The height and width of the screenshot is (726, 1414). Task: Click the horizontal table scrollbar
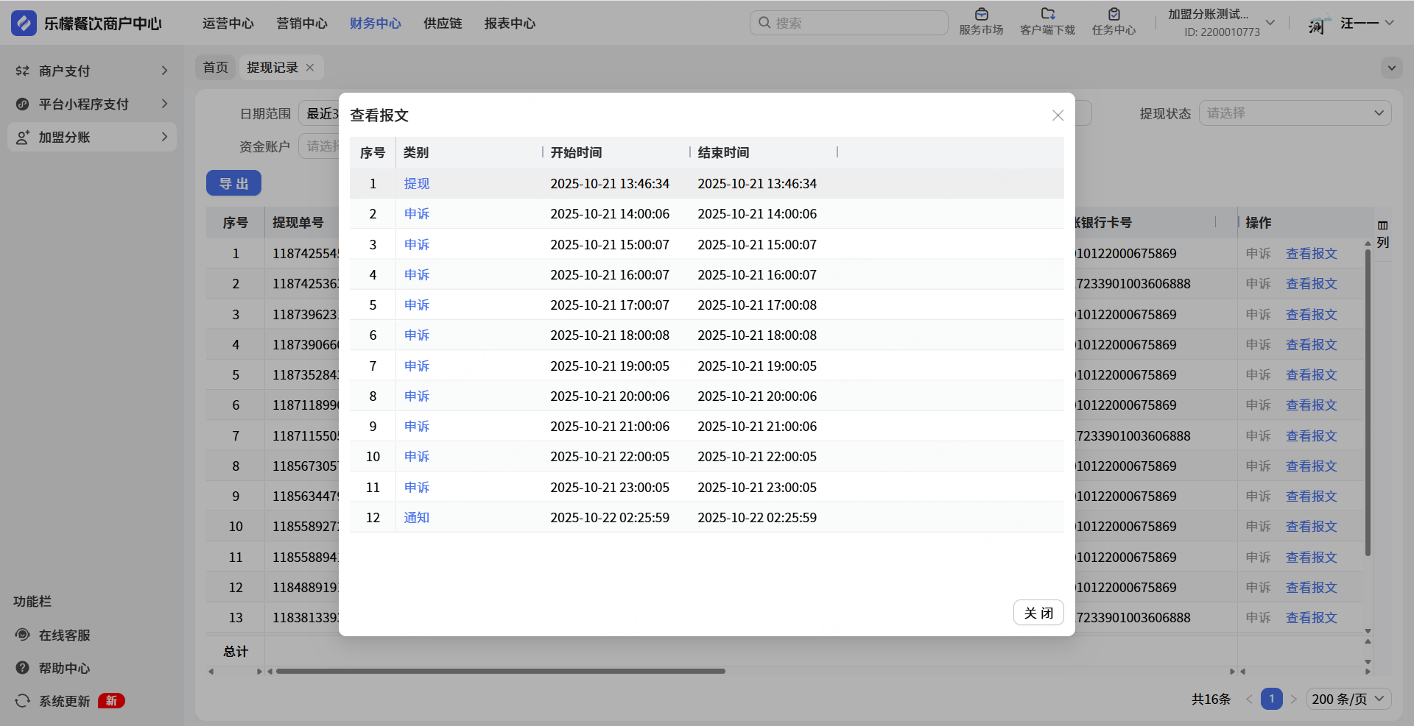[501, 671]
